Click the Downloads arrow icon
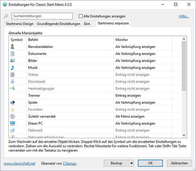Viewport: 196px width, 171px height. coord(12,82)
